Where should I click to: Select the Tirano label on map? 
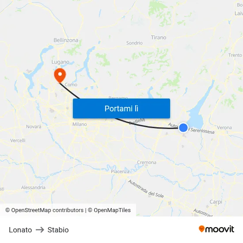pos(159,38)
